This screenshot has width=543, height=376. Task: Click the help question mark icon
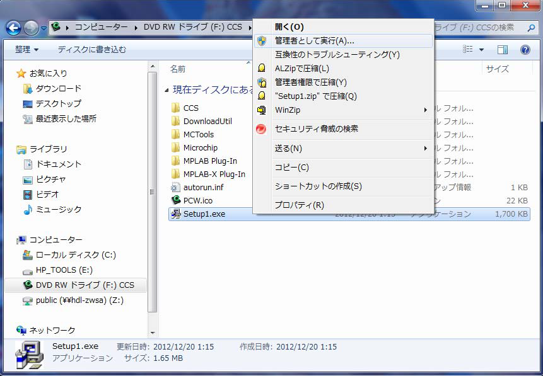coord(525,49)
